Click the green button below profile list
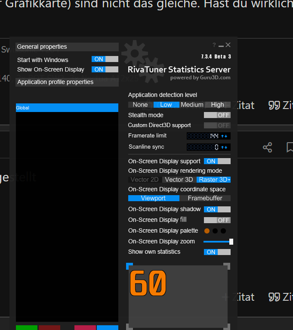293x330 pixels. (27, 327)
